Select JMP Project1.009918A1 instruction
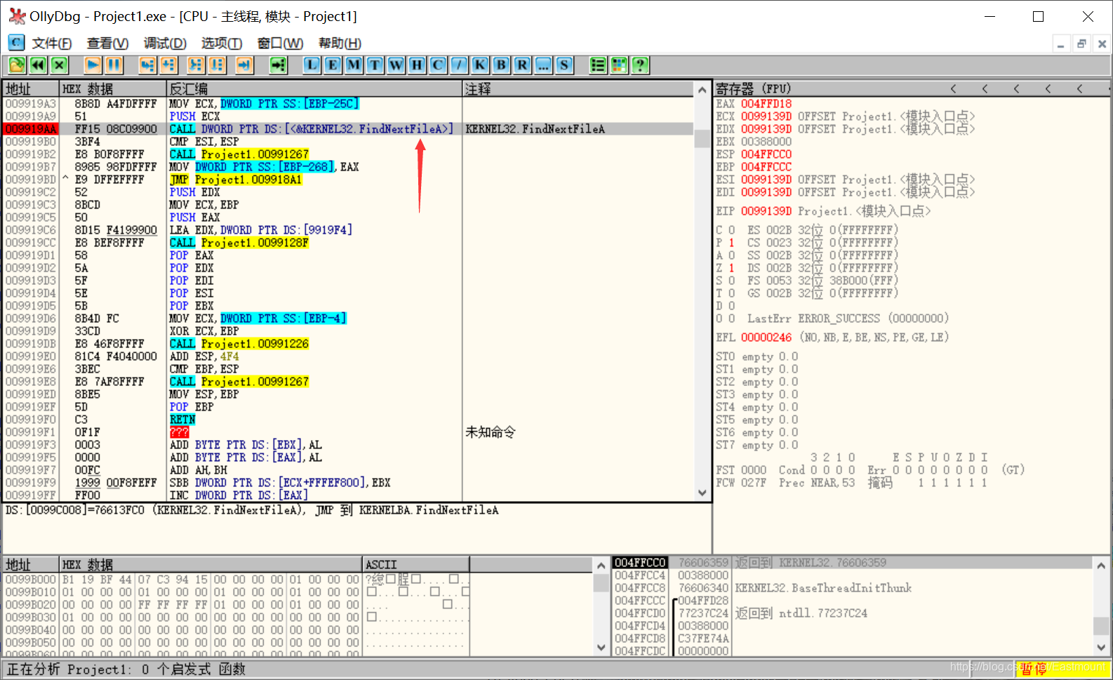1113x680 pixels. tap(236, 180)
